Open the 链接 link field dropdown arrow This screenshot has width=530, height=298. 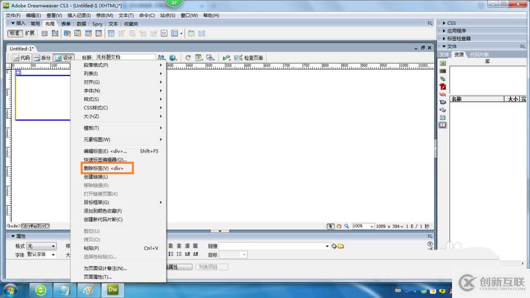(327, 246)
